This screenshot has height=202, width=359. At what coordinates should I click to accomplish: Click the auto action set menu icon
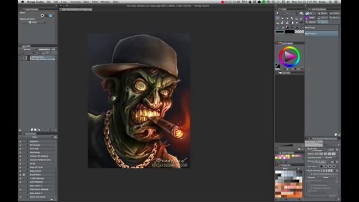tap(55, 137)
